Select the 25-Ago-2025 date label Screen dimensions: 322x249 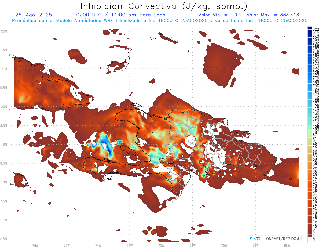[x=34, y=15]
